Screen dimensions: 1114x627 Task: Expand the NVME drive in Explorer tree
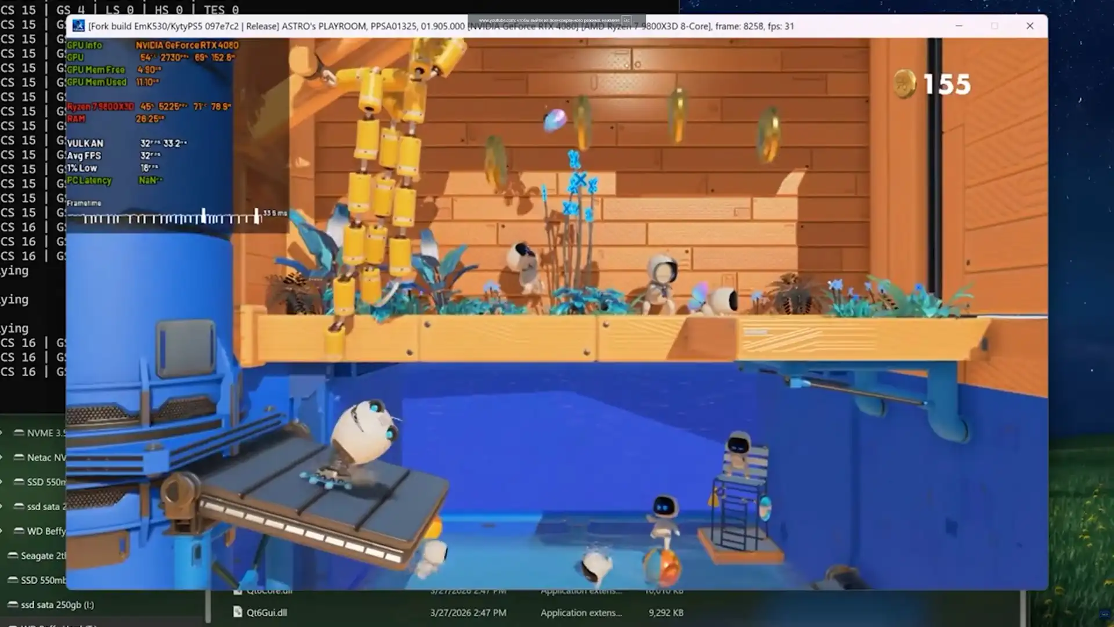(2, 433)
